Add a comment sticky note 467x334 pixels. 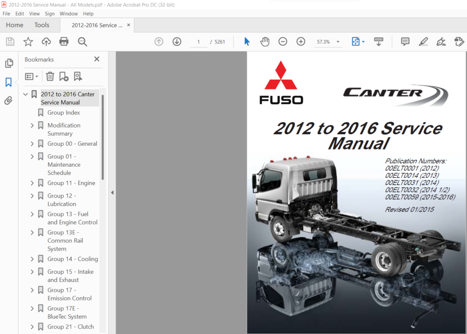click(x=405, y=41)
